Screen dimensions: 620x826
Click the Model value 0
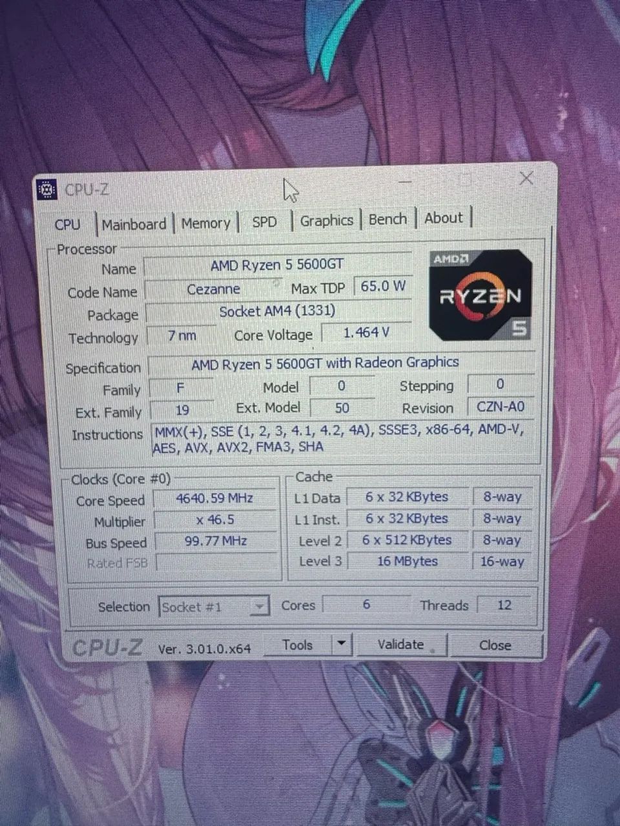pyautogui.click(x=342, y=386)
